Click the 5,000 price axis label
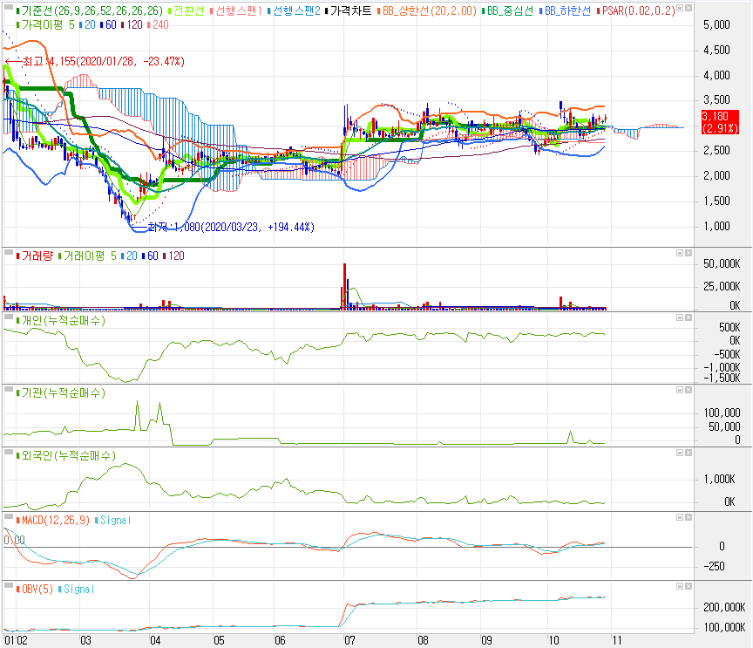Image resolution: width=753 pixels, height=648 pixels. click(716, 25)
